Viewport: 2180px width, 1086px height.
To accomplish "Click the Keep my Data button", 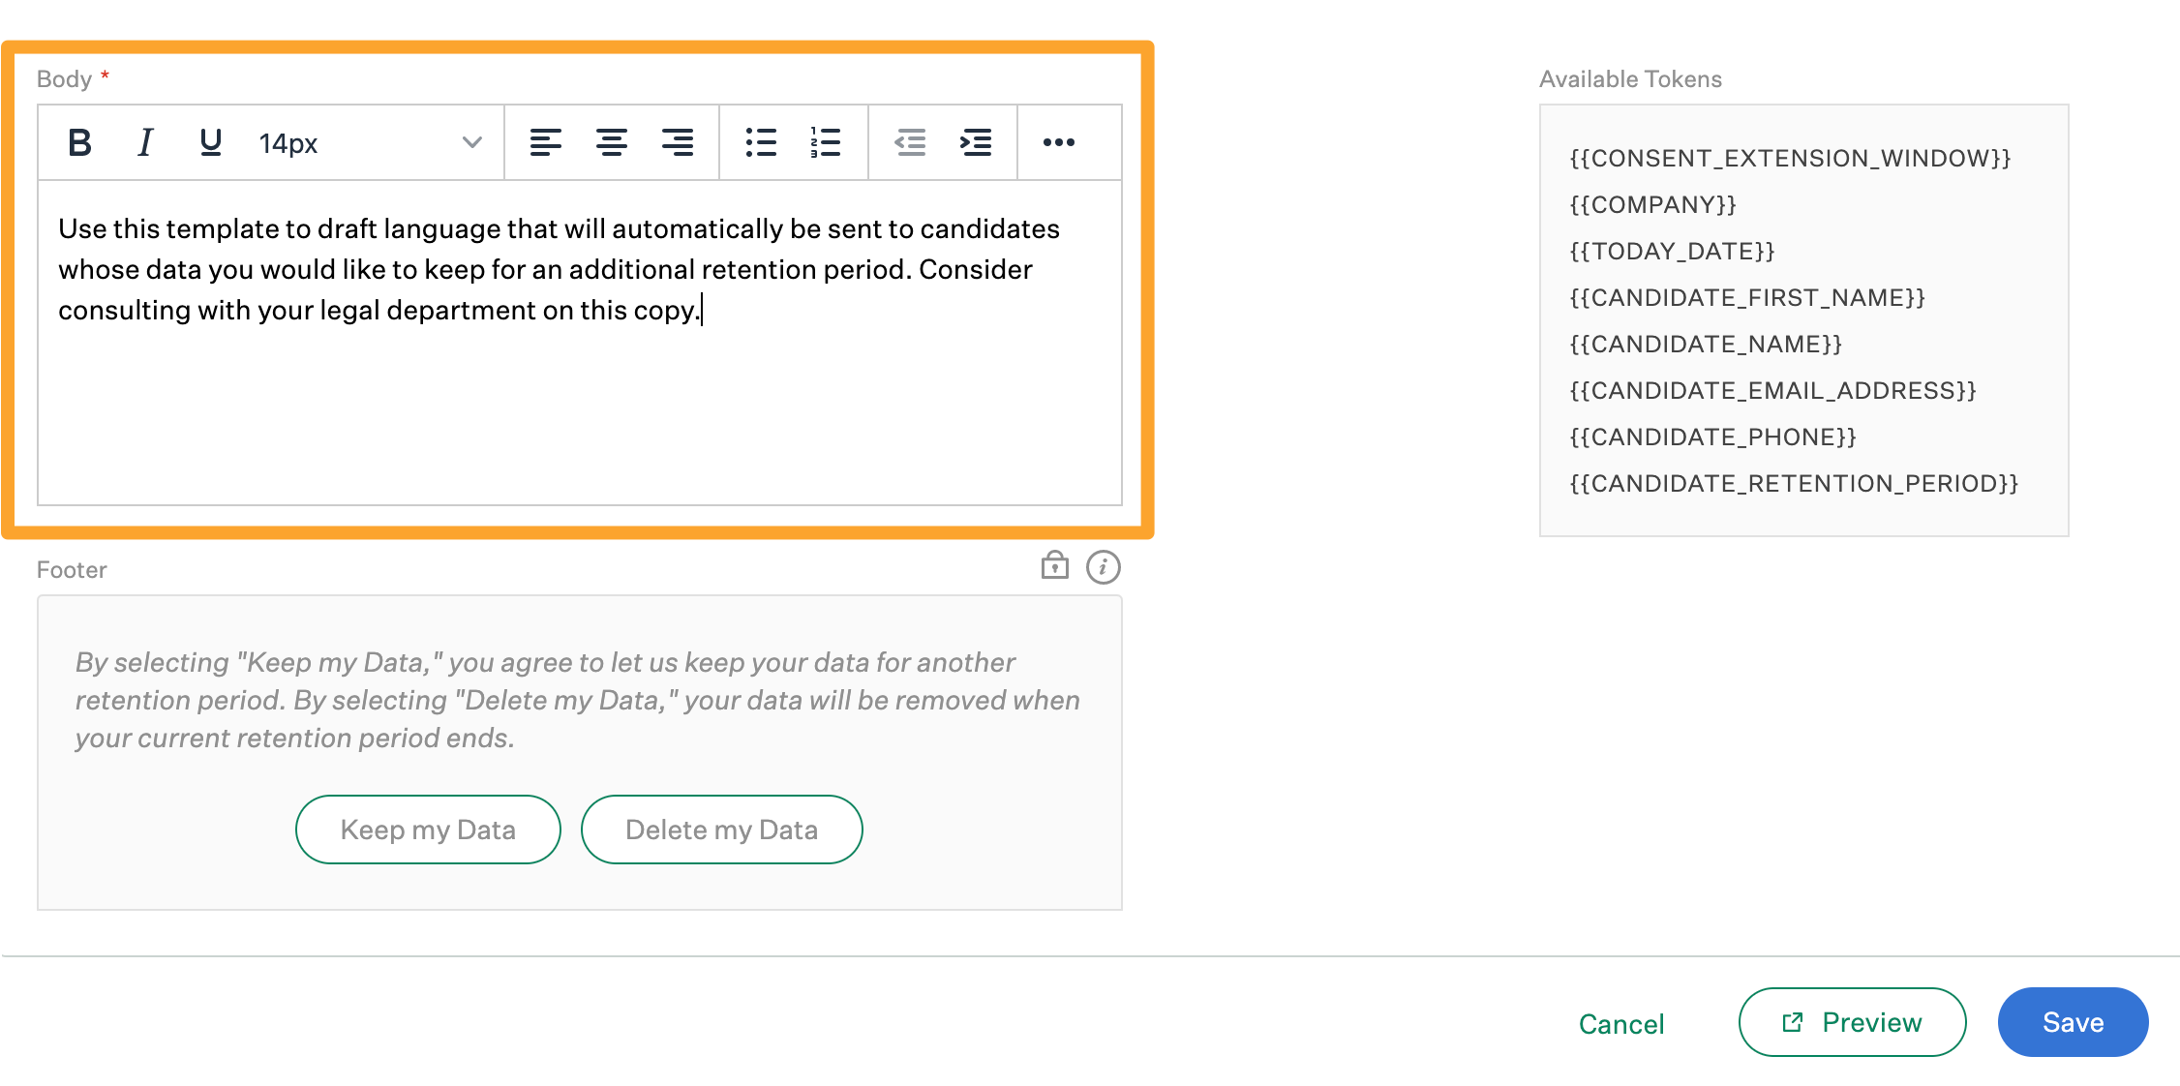I will pos(427,829).
